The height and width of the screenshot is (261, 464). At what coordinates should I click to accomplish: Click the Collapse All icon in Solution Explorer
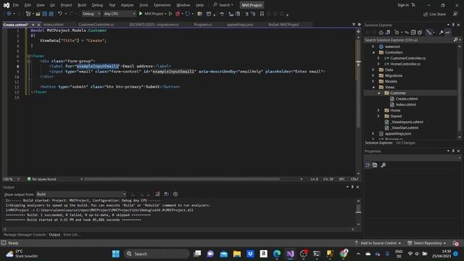pyautogui.click(x=413, y=33)
